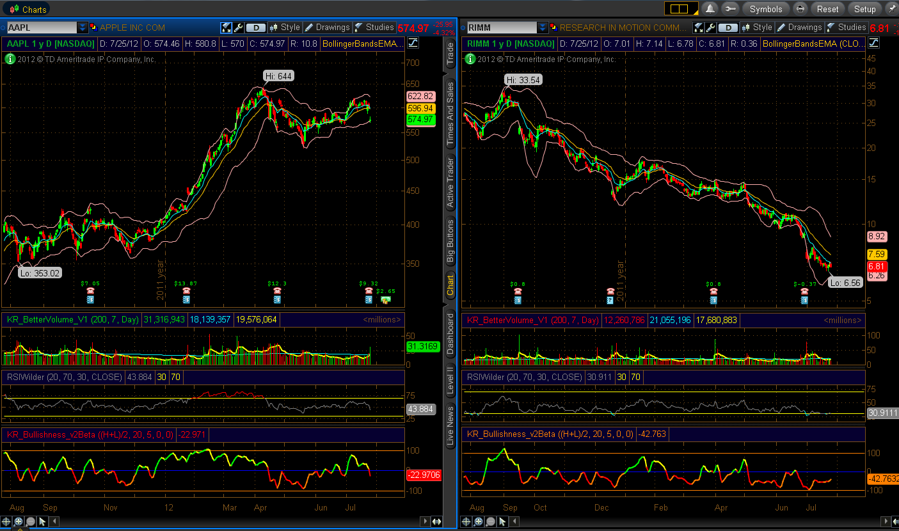Toggle the AAPL chart scale mode icon
899x531 pixels.
[x=413, y=44]
